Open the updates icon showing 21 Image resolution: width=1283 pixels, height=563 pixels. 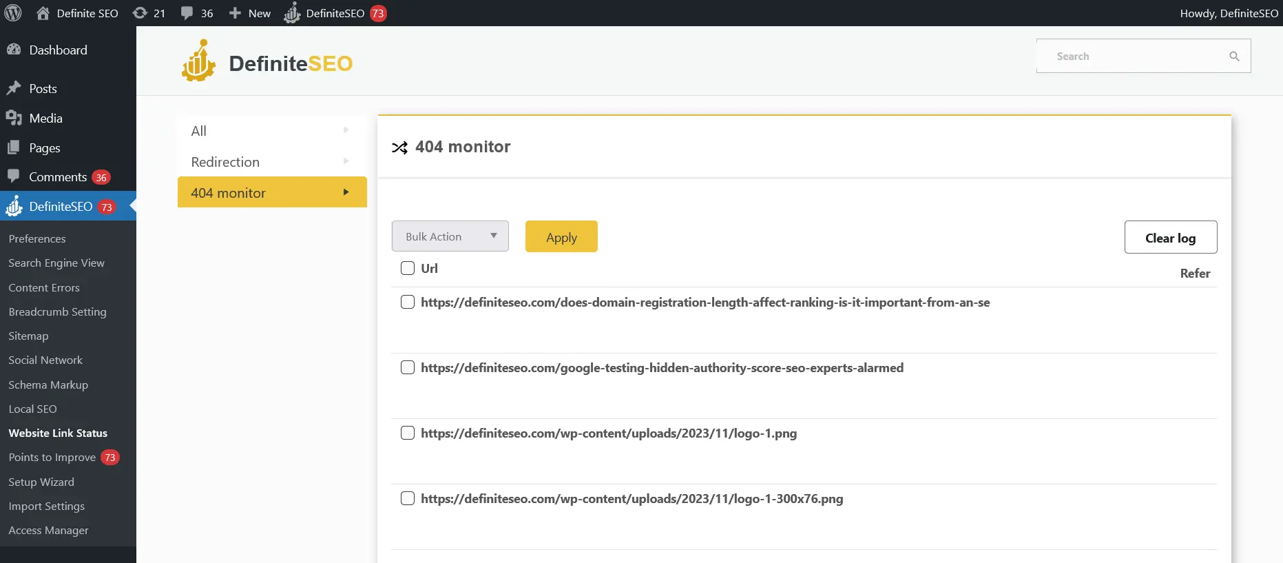pos(140,13)
